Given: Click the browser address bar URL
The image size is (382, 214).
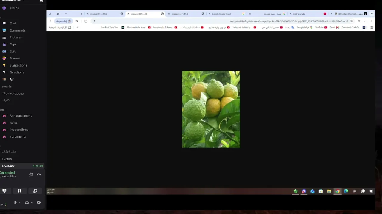Looking at the screenshot, I should (288, 21).
